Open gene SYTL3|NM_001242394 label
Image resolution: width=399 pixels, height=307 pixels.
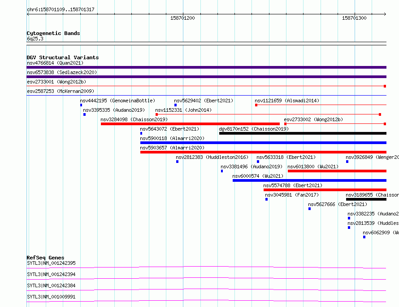(x=51, y=274)
